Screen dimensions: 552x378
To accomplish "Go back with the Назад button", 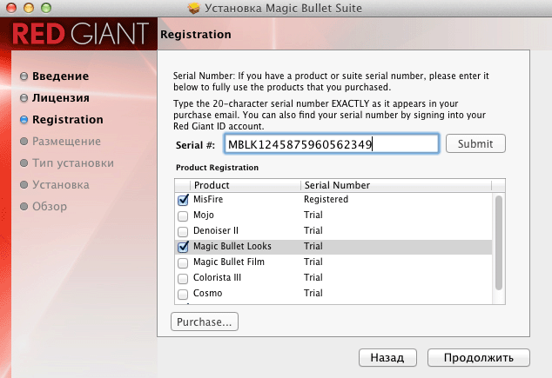I will point(387,358).
